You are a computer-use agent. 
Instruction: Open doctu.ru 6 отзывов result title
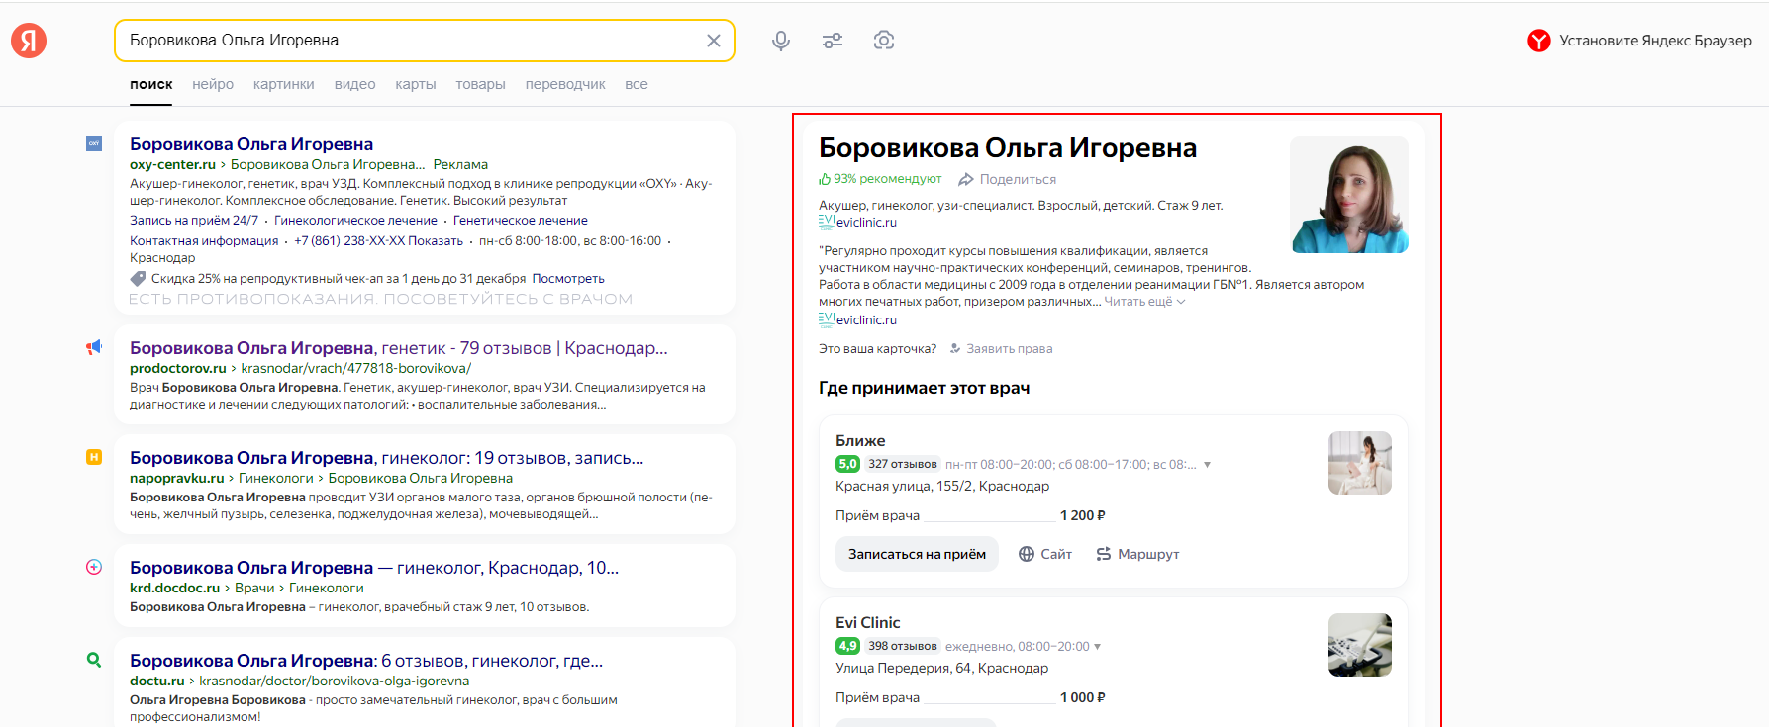[366, 661]
